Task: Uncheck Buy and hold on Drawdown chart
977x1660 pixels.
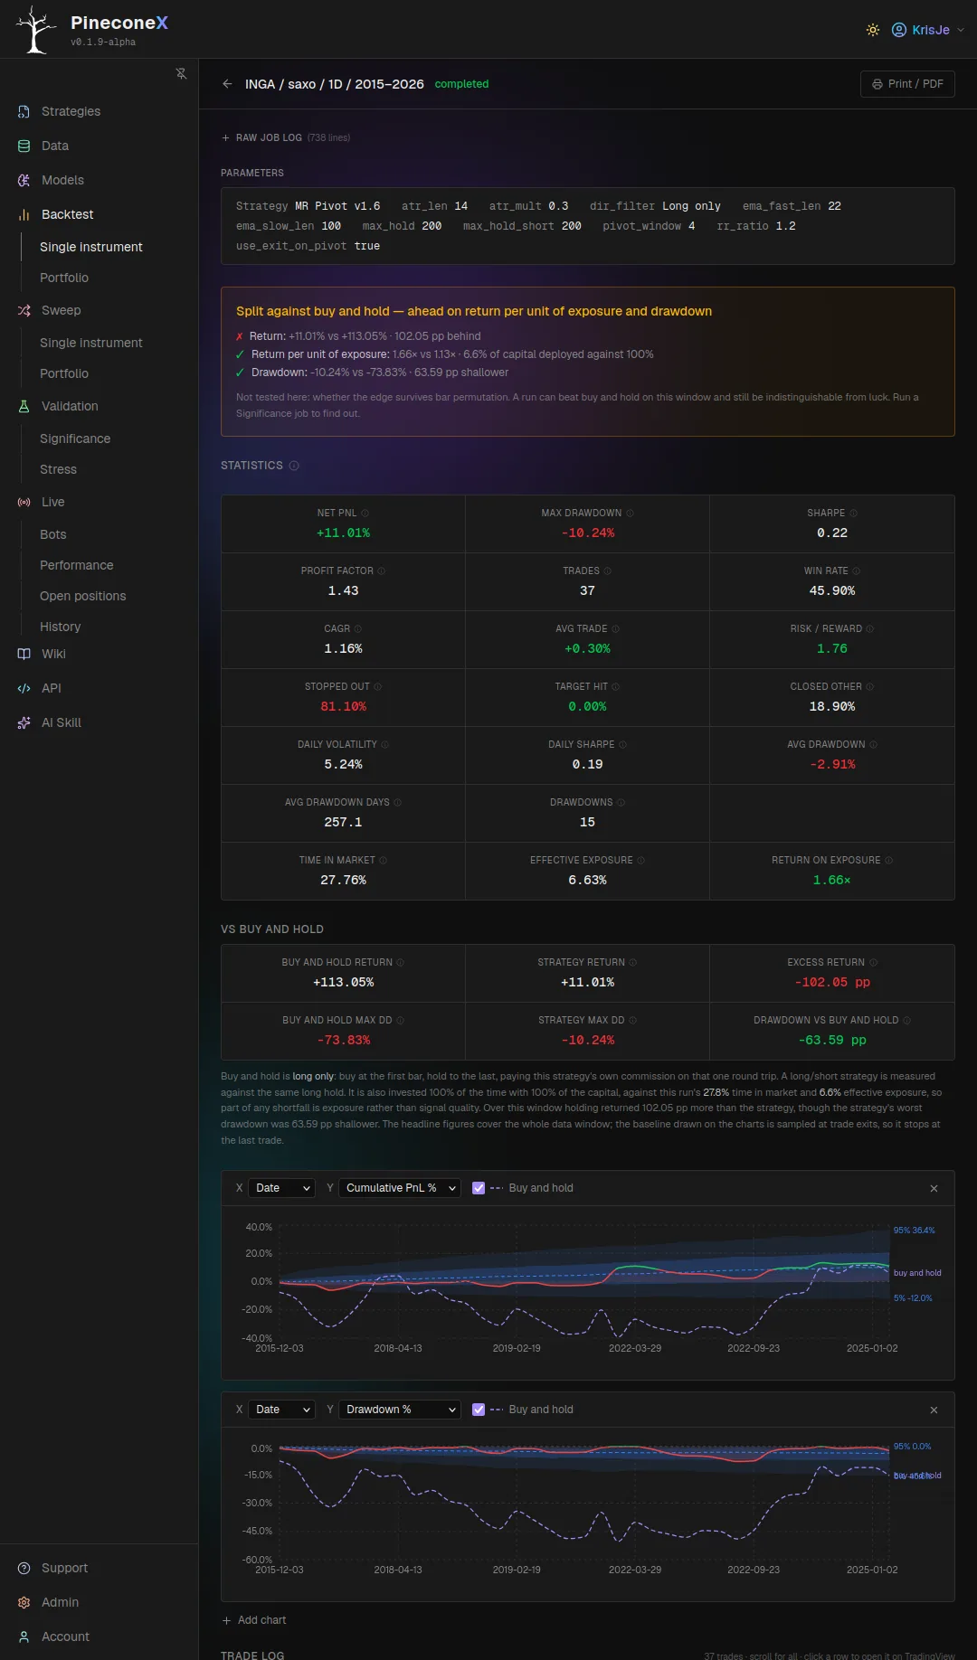Action: point(479,1410)
